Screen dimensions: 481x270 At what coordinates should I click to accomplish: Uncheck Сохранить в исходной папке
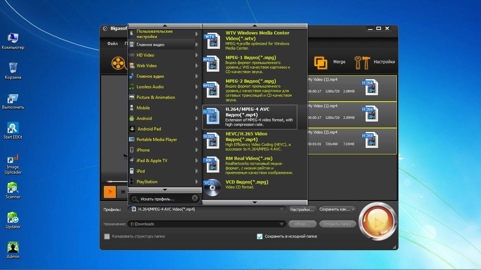tap(260, 237)
